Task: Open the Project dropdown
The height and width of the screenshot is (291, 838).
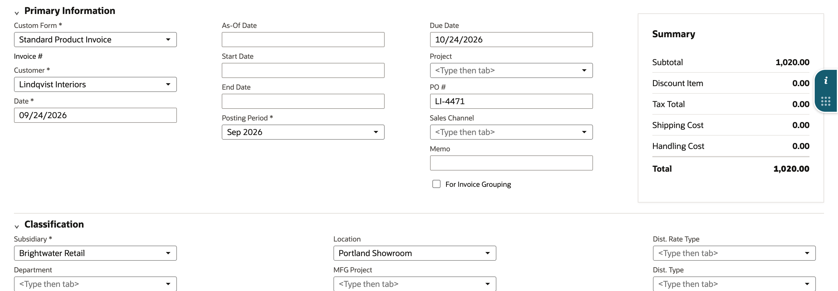Action: pos(511,71)
